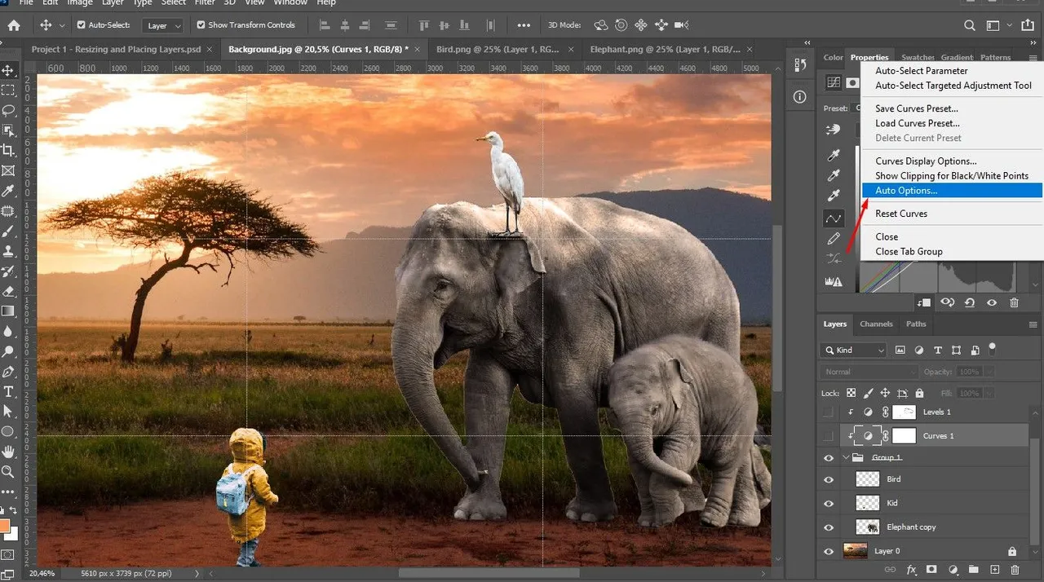The image size is (1044, 582).
Task: Choose draw to modify the curve pencil
Action: [x=834, y=239]
